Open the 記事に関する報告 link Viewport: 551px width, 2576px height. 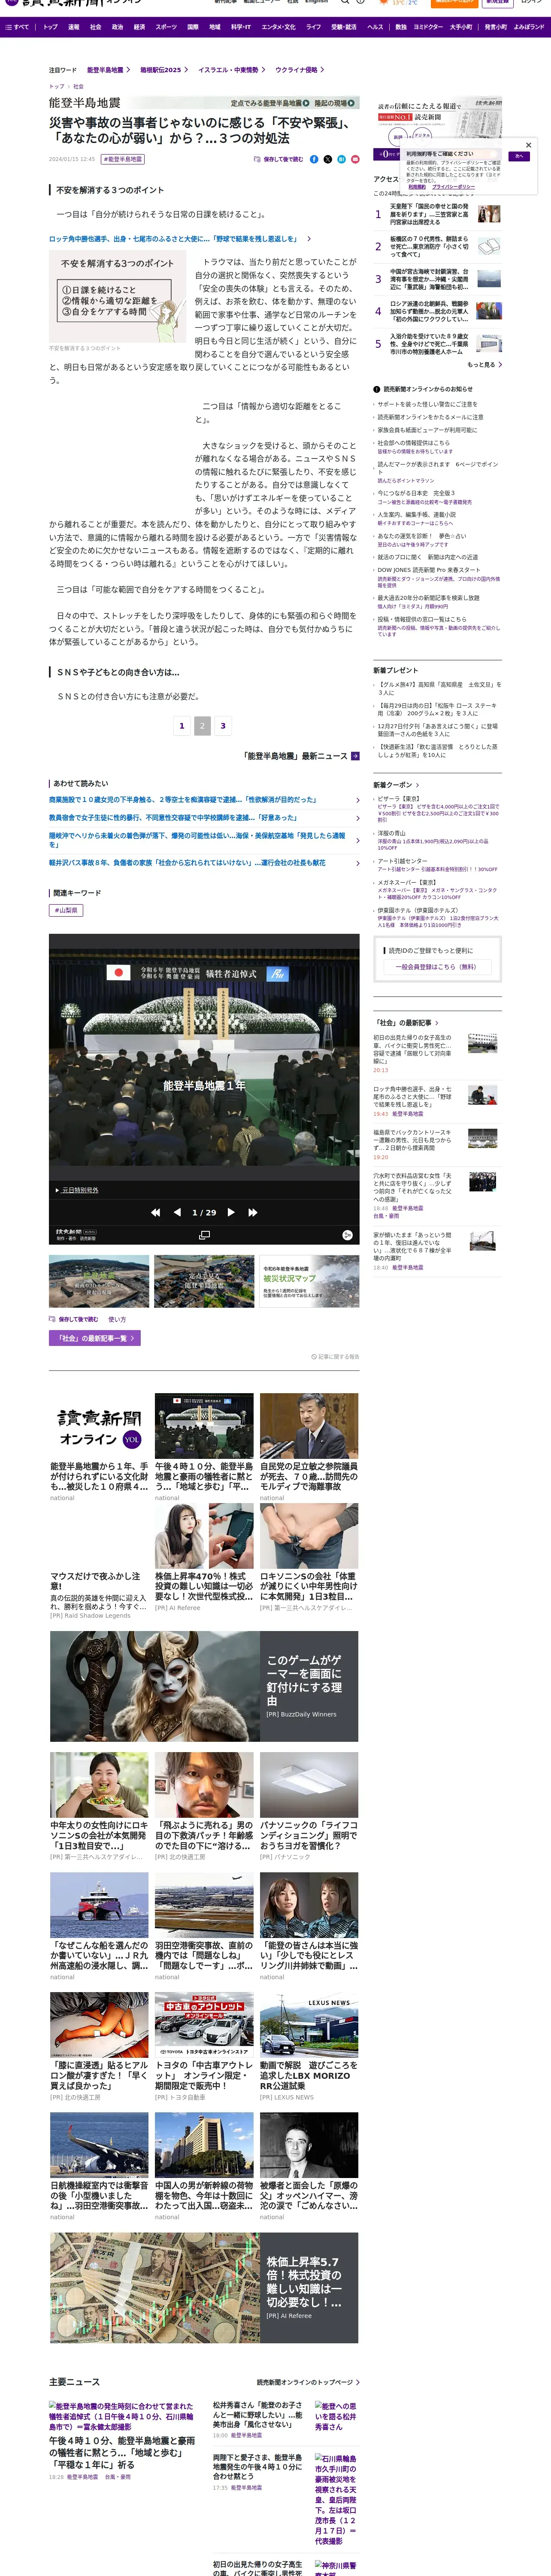pos(335,1357)
